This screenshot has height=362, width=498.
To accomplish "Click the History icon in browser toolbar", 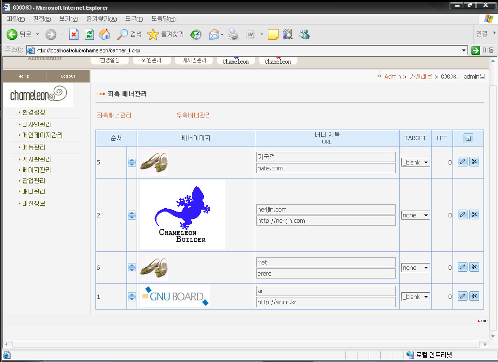I will (196, 34).
